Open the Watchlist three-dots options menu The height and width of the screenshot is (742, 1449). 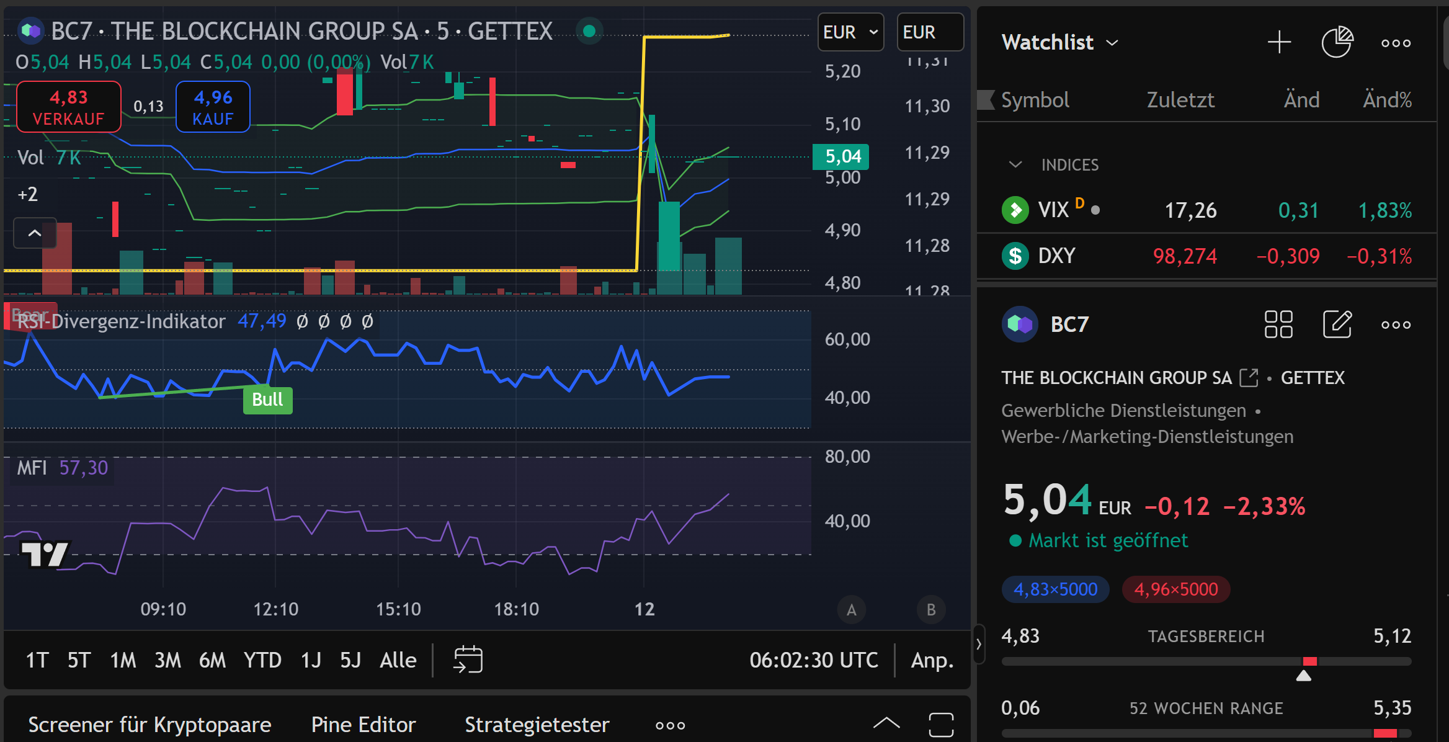click(x=1396, y=43)
